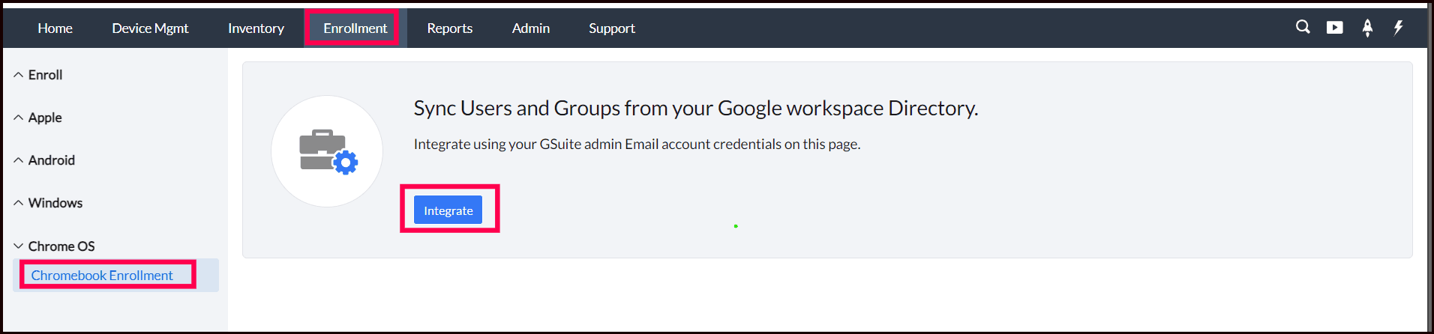Click the lightning bolt icon
This screenshot has height=334, width=1434.
tap(1399, 28)
